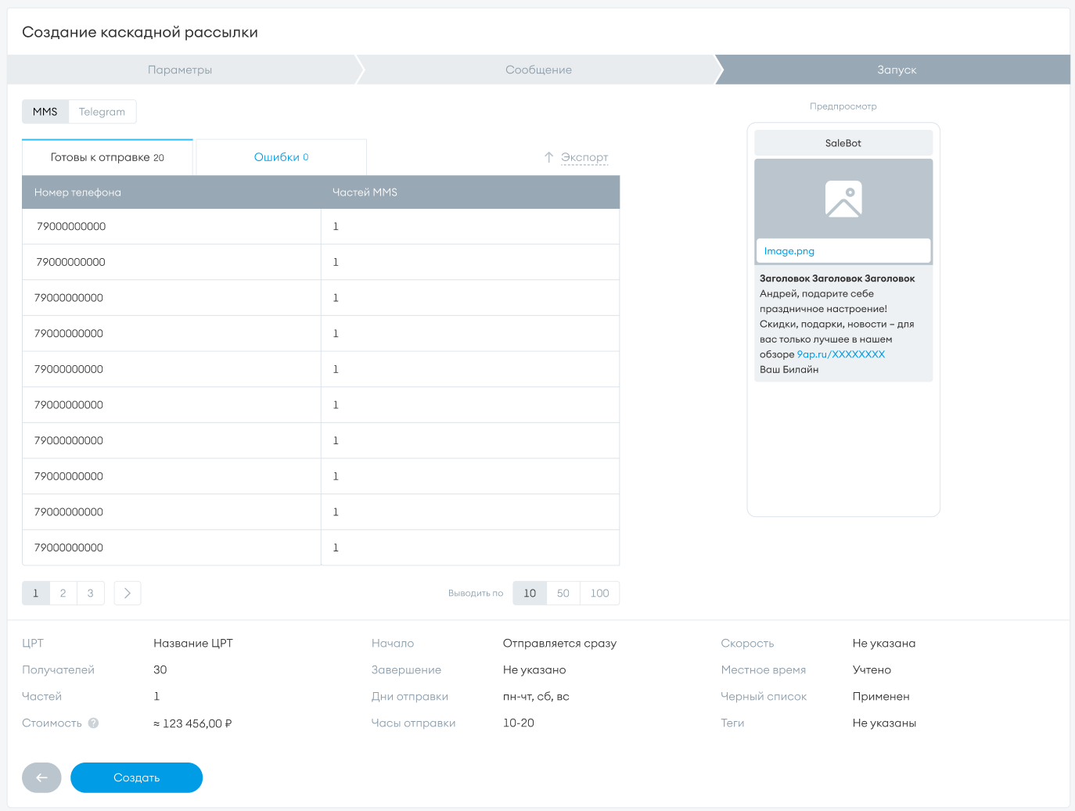
Task: Switch to the Telegram channel
Action: [102, 112]
